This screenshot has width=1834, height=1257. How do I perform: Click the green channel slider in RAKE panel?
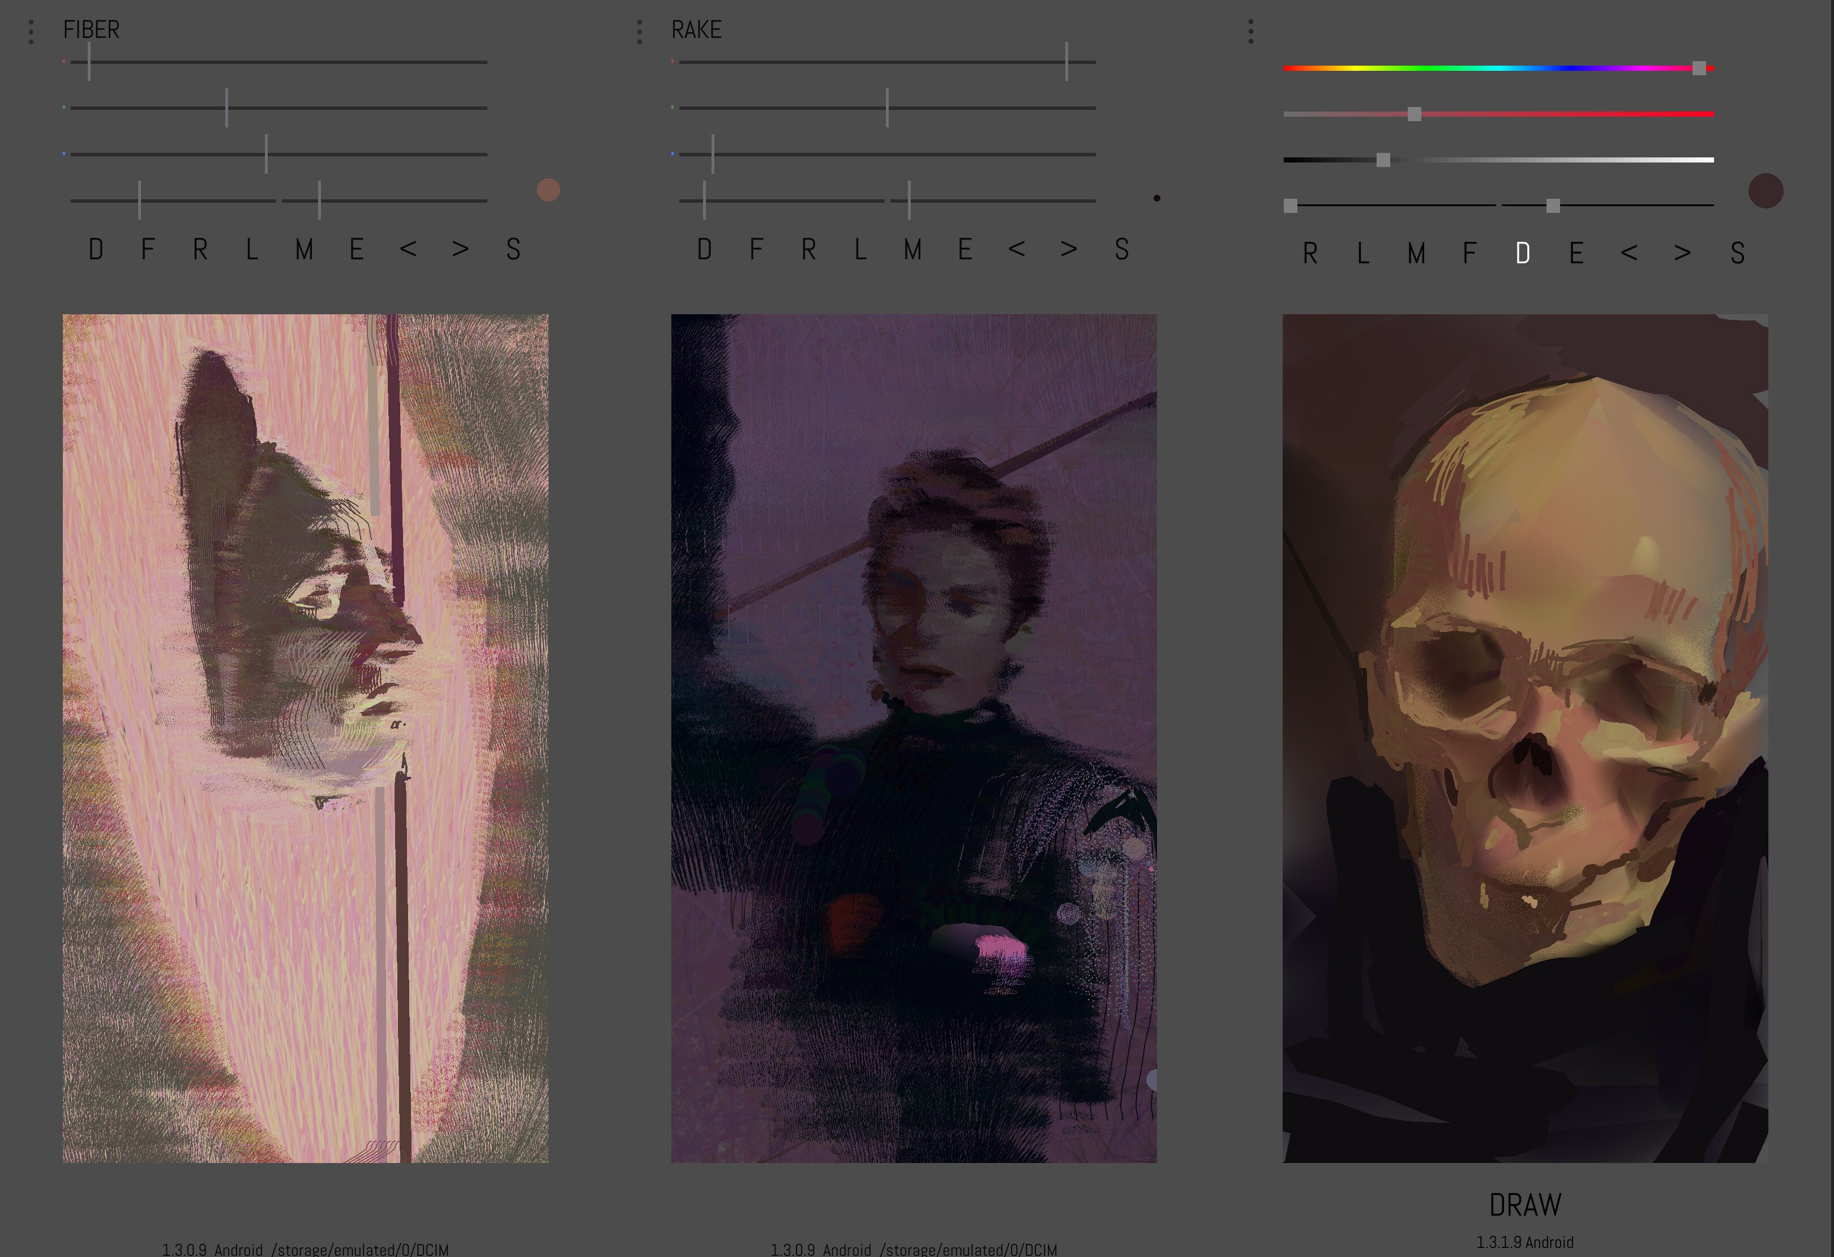(887, 108)
